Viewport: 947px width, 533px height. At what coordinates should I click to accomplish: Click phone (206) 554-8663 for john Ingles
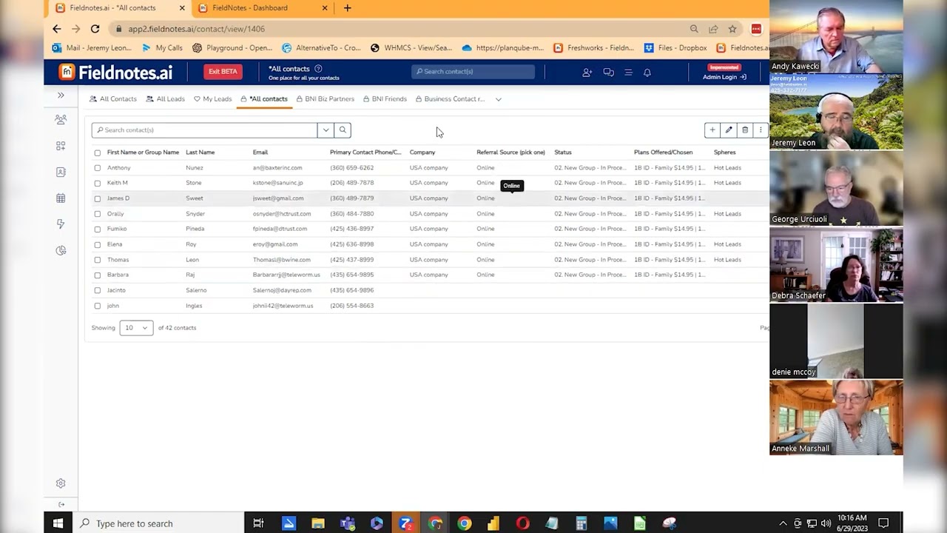click(351, 306)
